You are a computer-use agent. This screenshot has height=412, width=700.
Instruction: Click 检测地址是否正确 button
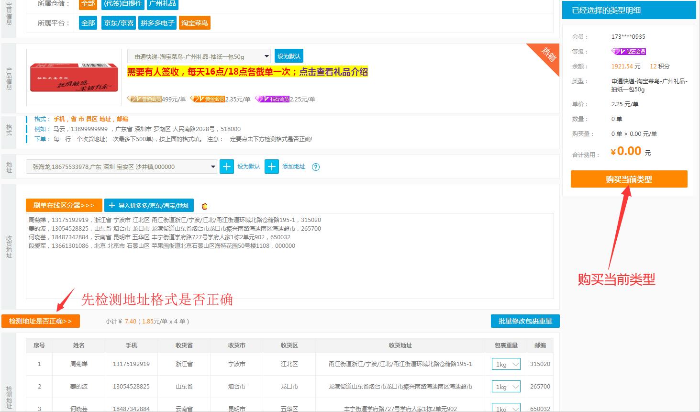pyautogui.click(x=41, y=321)
